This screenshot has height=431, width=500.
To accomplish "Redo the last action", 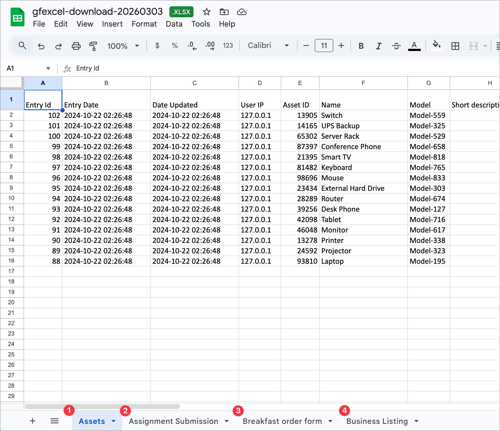I will [58, 46].
